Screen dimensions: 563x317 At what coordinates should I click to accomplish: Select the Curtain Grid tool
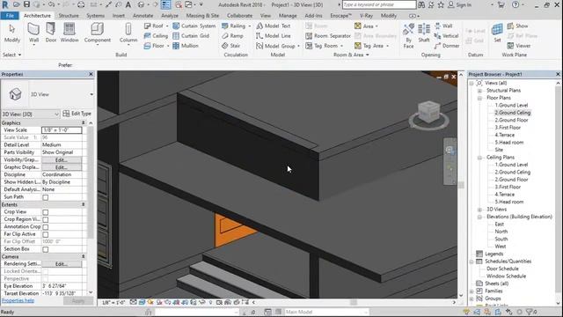(x=191, y=35)
